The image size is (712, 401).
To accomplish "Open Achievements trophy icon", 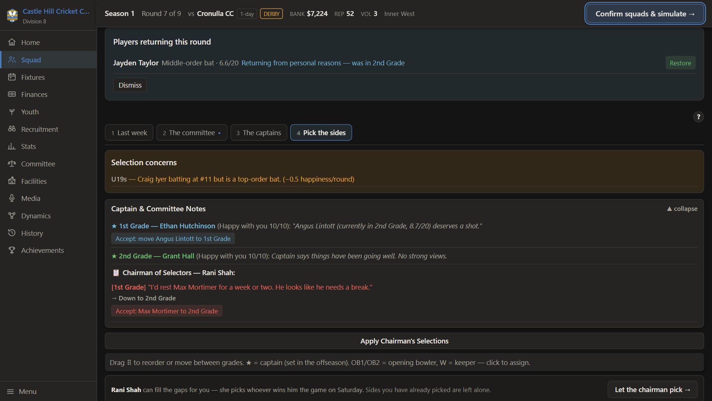I will click(x=12, y=250).
